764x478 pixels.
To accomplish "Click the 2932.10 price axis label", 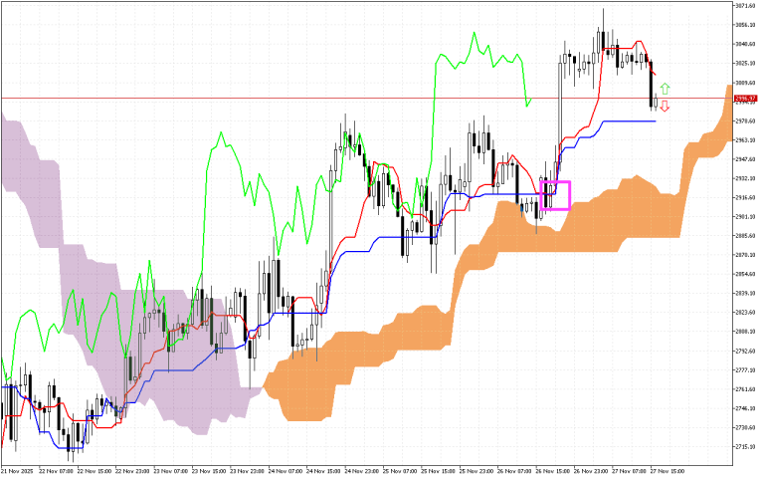I will click(x=745, y=178).
